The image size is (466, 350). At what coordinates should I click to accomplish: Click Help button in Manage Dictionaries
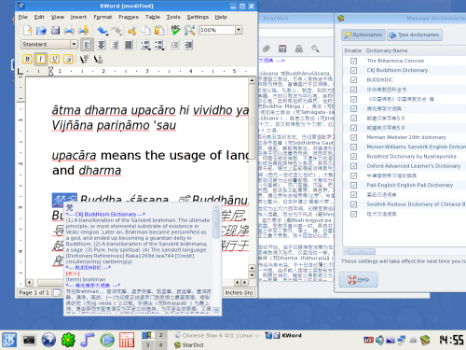pyautogui.click(x=358, y=280)
